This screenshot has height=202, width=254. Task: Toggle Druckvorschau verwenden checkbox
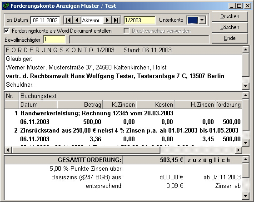[x=126, y=31]
